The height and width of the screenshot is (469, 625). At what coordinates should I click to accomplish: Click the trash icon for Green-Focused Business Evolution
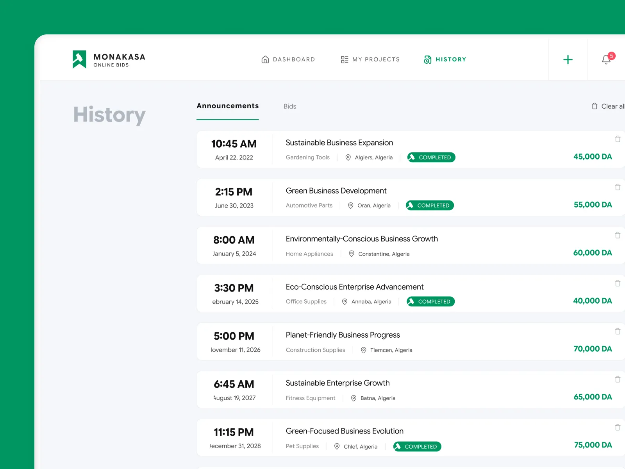pyautogui.click(x=618, y=428)
